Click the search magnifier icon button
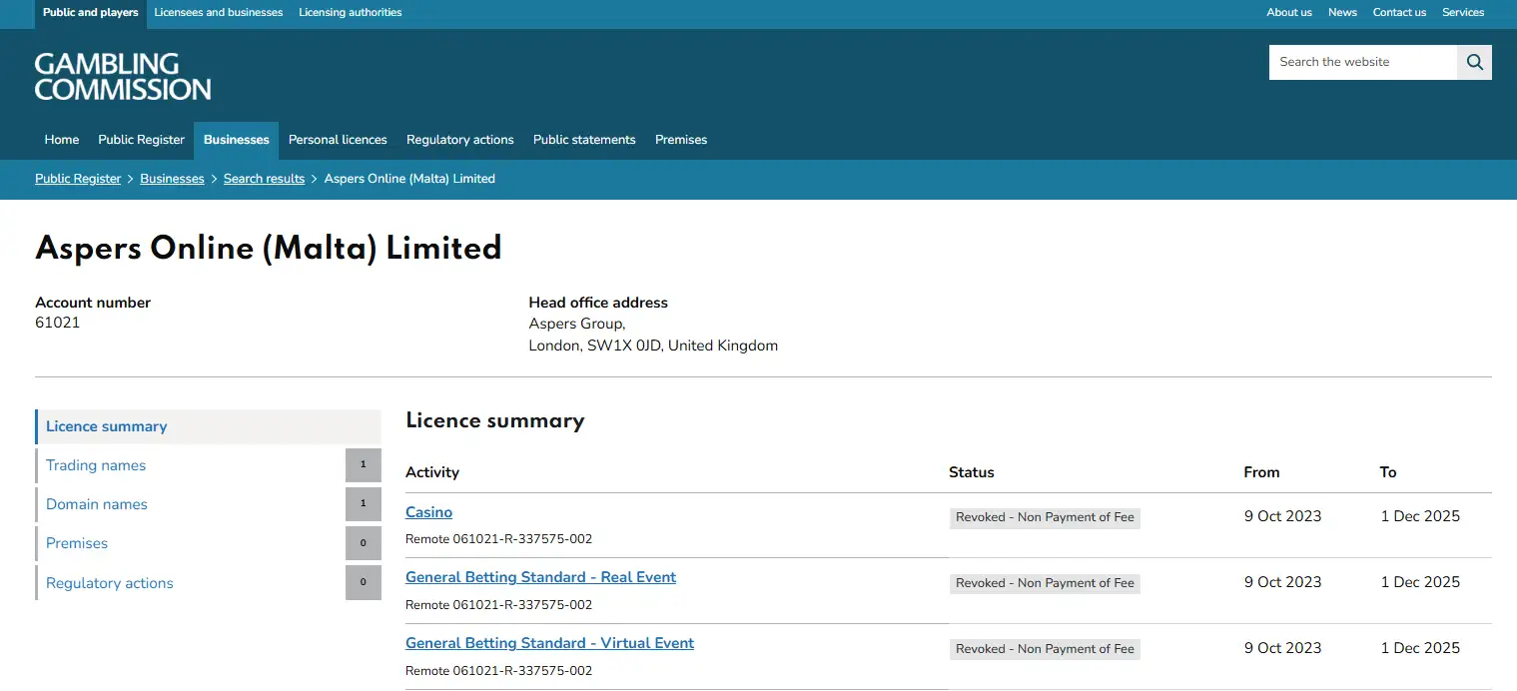This screenshot has height=691, width=1517. point(1474,62)
